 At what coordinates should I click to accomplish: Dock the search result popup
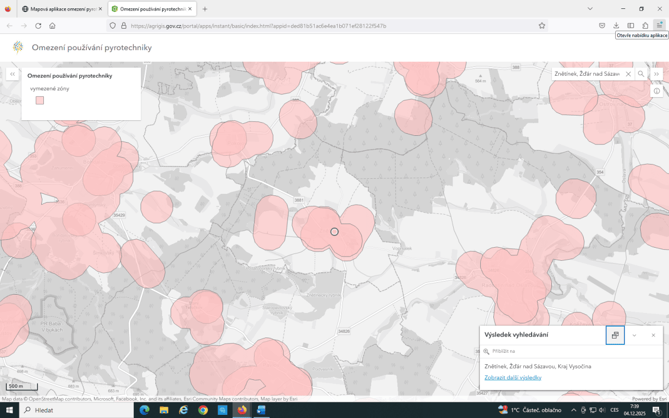click(x=615, y=335)
